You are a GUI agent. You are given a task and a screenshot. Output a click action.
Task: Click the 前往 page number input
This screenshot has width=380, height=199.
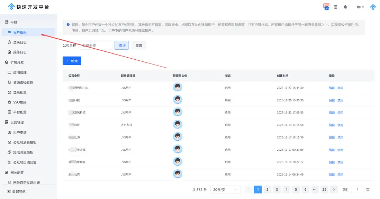click(x=358, y=190)
